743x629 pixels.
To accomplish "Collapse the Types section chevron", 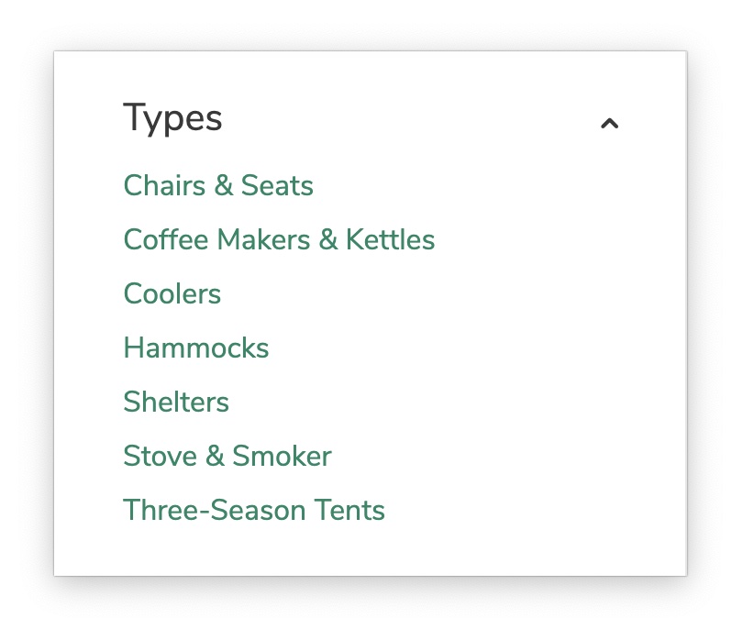I will point(609,123).
